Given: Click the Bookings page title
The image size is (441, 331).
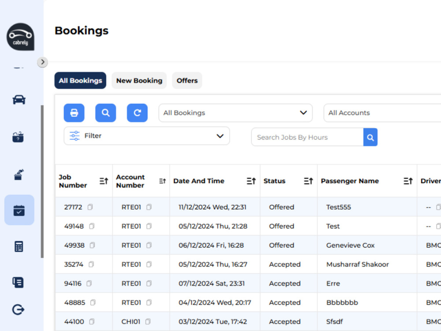Looking at the screenshot, I should [x=82, y=30].
